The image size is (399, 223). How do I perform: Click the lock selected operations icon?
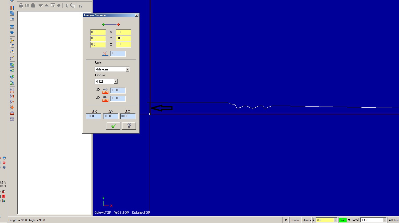click(x=21, y=5)
